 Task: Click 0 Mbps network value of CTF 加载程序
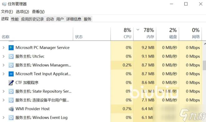193,83
